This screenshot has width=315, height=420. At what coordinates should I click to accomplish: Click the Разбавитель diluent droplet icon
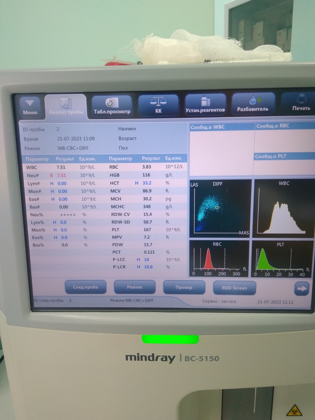click(253, 104)
